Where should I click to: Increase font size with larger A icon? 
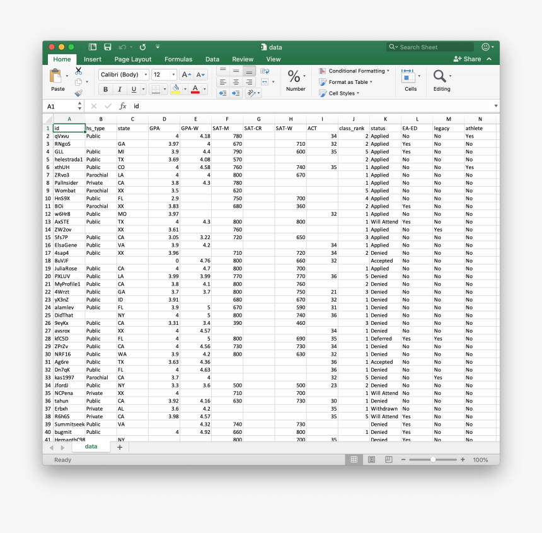[187, 74]
